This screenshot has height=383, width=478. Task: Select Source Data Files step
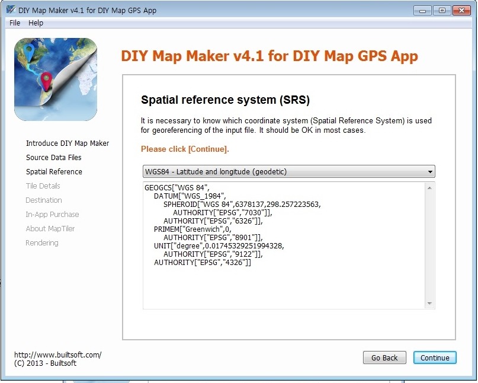tap(54, 158)
